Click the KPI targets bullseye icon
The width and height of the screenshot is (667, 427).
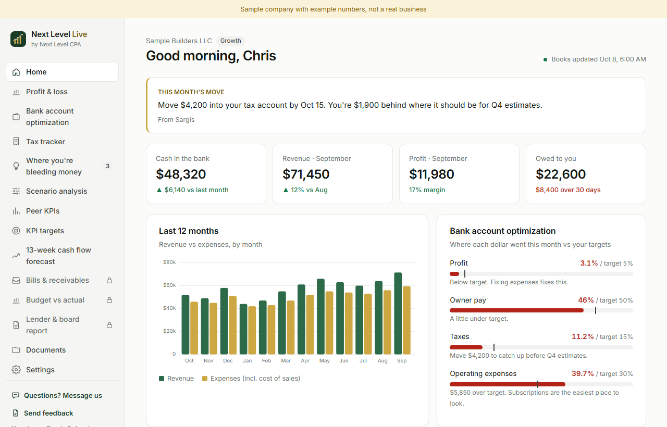pyautogui.click(x=16, y=231)
